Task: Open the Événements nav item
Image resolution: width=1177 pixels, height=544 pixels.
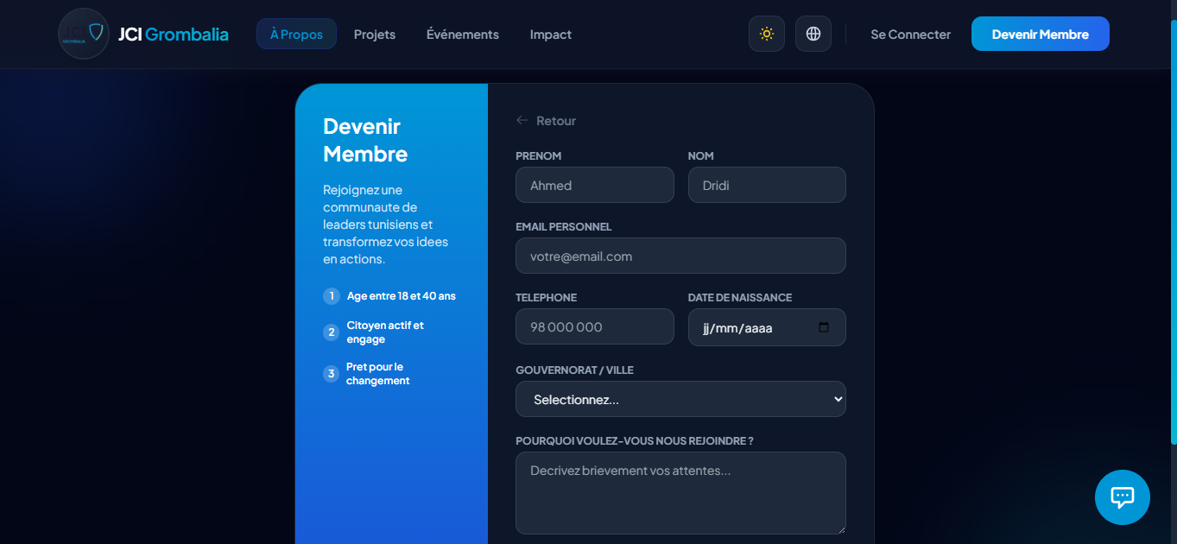Action: tap(463, 34)
